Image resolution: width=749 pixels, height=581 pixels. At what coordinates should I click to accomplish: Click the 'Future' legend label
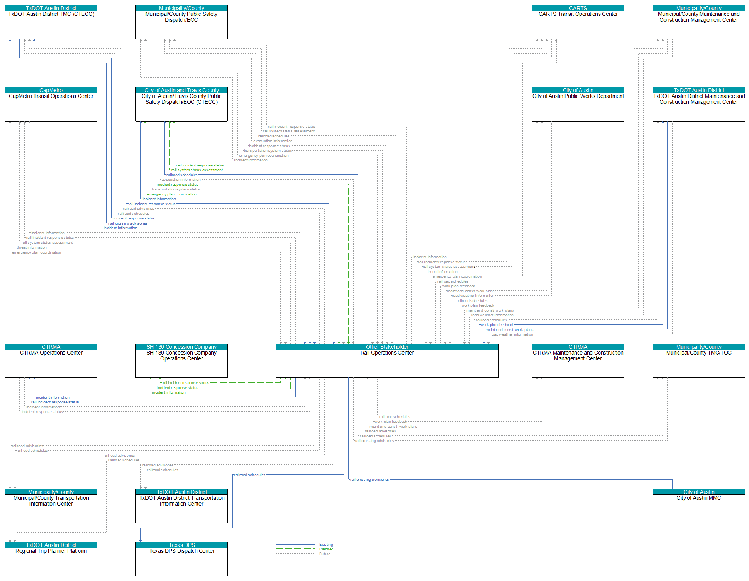pyautogui.click(x=325, y=554)
